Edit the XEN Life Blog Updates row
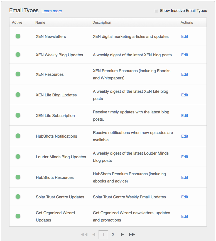This screenshot has width=216, height=241. pos(185,95)
